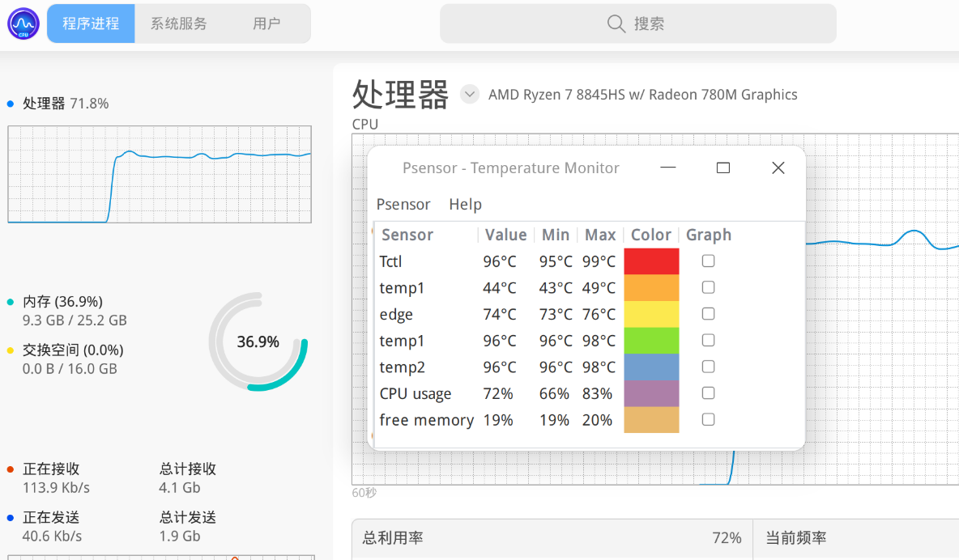959x560 pixels.
Task: Click the 36.9% memory ring gauge
Action: pos(258,342)
